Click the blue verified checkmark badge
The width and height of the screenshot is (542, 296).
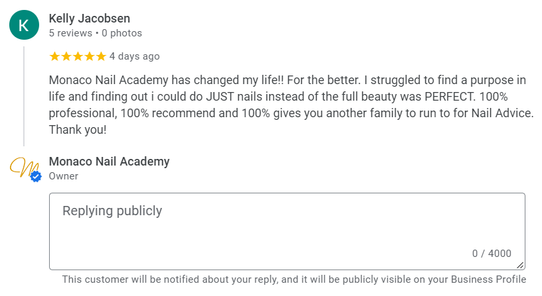tap(36, 176)
